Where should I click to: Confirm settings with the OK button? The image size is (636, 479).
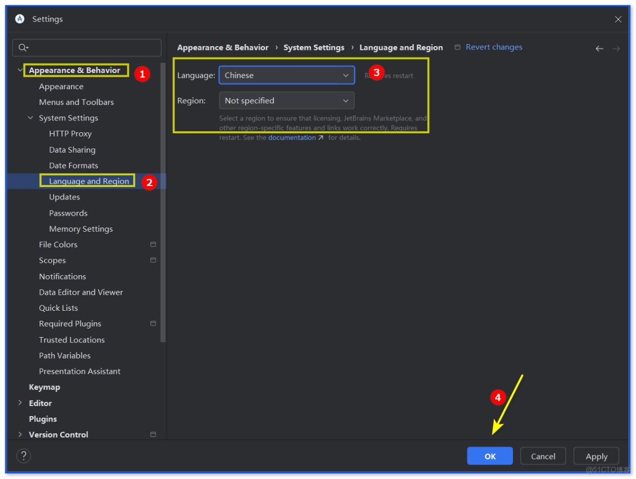(x=489, y=455)
